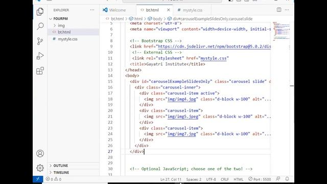Click Ln 27, Col 11 in status bar
The width and height of the screenshot is (327, 184).
point(171,179)
